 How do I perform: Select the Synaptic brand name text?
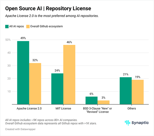pos(140,123)
